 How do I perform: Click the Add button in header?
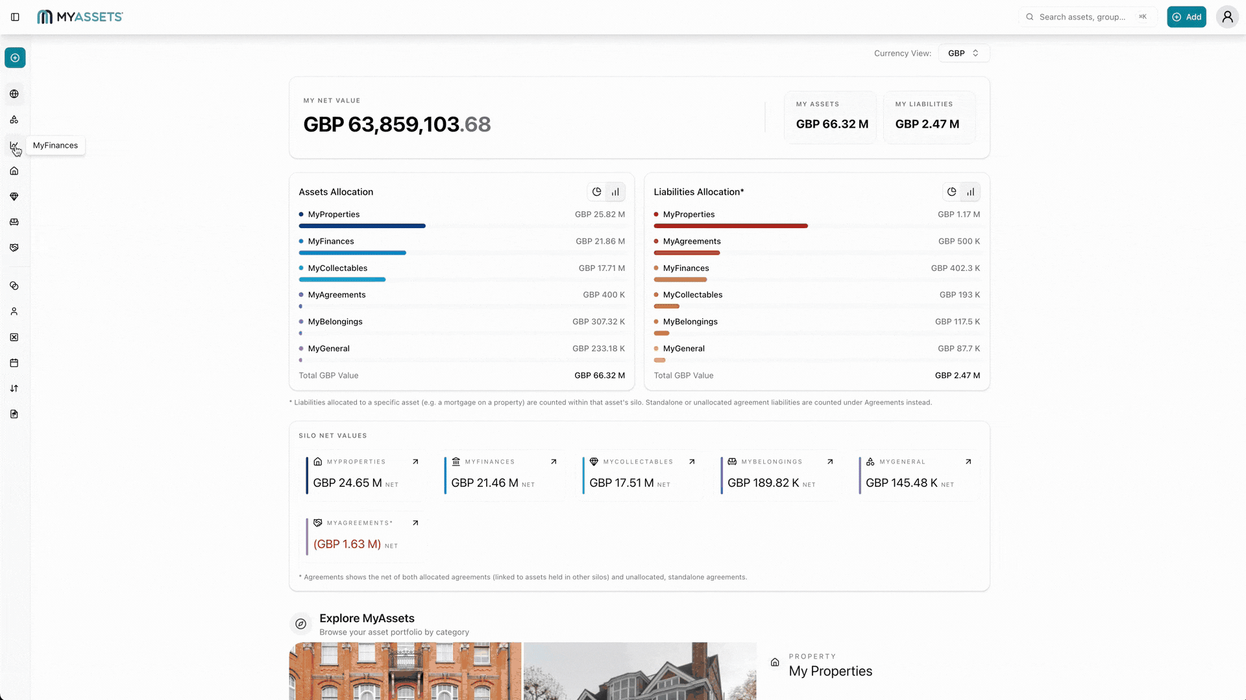pos(1186,17)
